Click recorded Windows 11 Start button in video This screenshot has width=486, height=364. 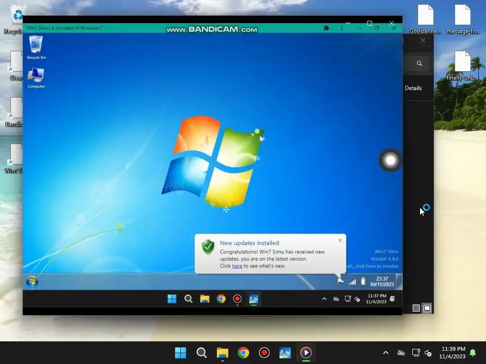click(x=172, y=299)
